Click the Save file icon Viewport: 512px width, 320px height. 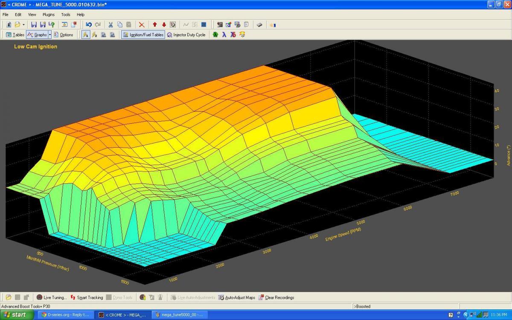pyautogui.click(x=34, y=25)
